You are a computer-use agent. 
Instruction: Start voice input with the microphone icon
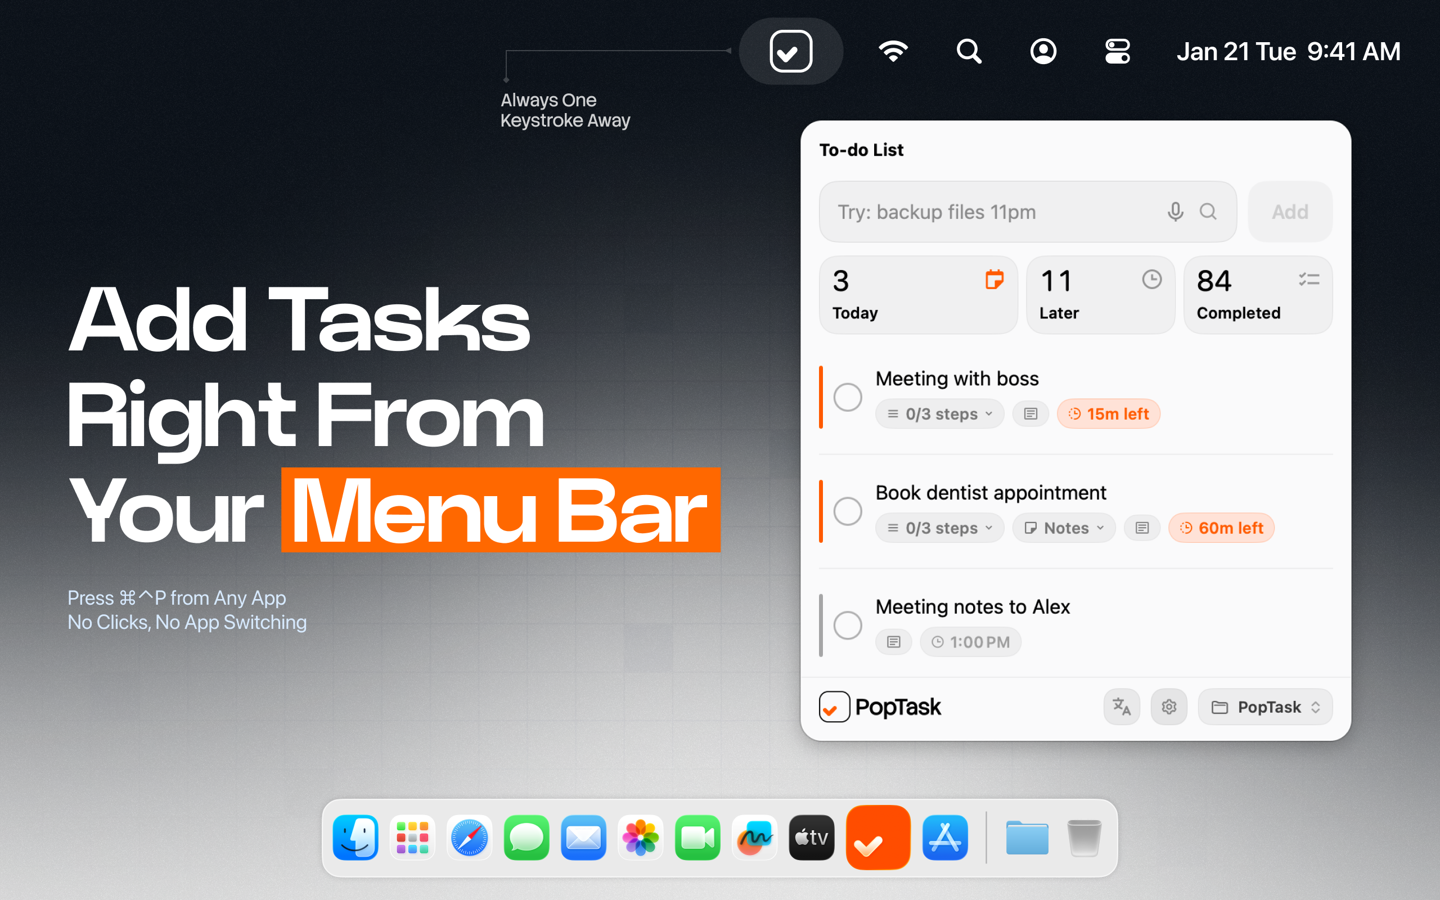pos(1175,212)
